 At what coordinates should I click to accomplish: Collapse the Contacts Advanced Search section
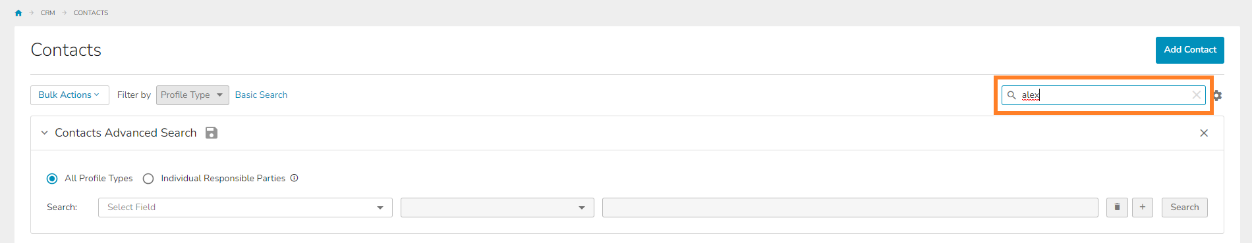pos(45,133)
